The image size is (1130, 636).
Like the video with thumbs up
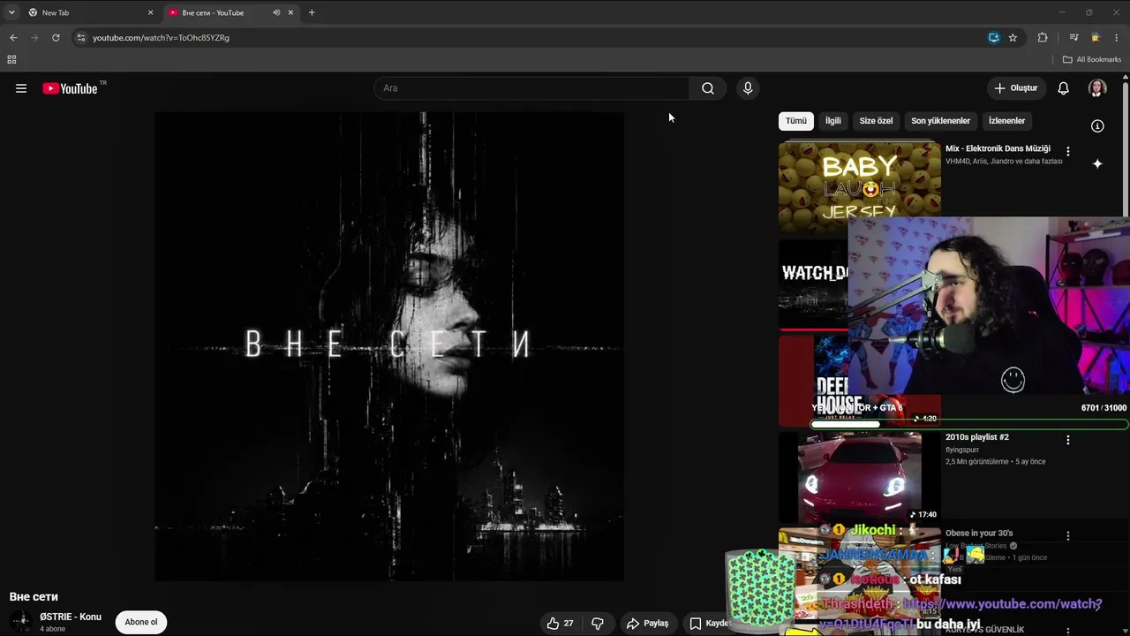click(553, 623)
